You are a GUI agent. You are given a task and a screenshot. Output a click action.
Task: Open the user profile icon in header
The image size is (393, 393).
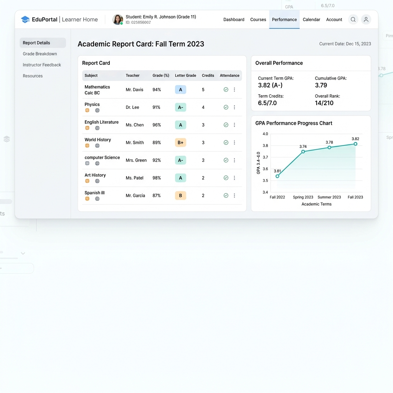(x=366, y=20)
